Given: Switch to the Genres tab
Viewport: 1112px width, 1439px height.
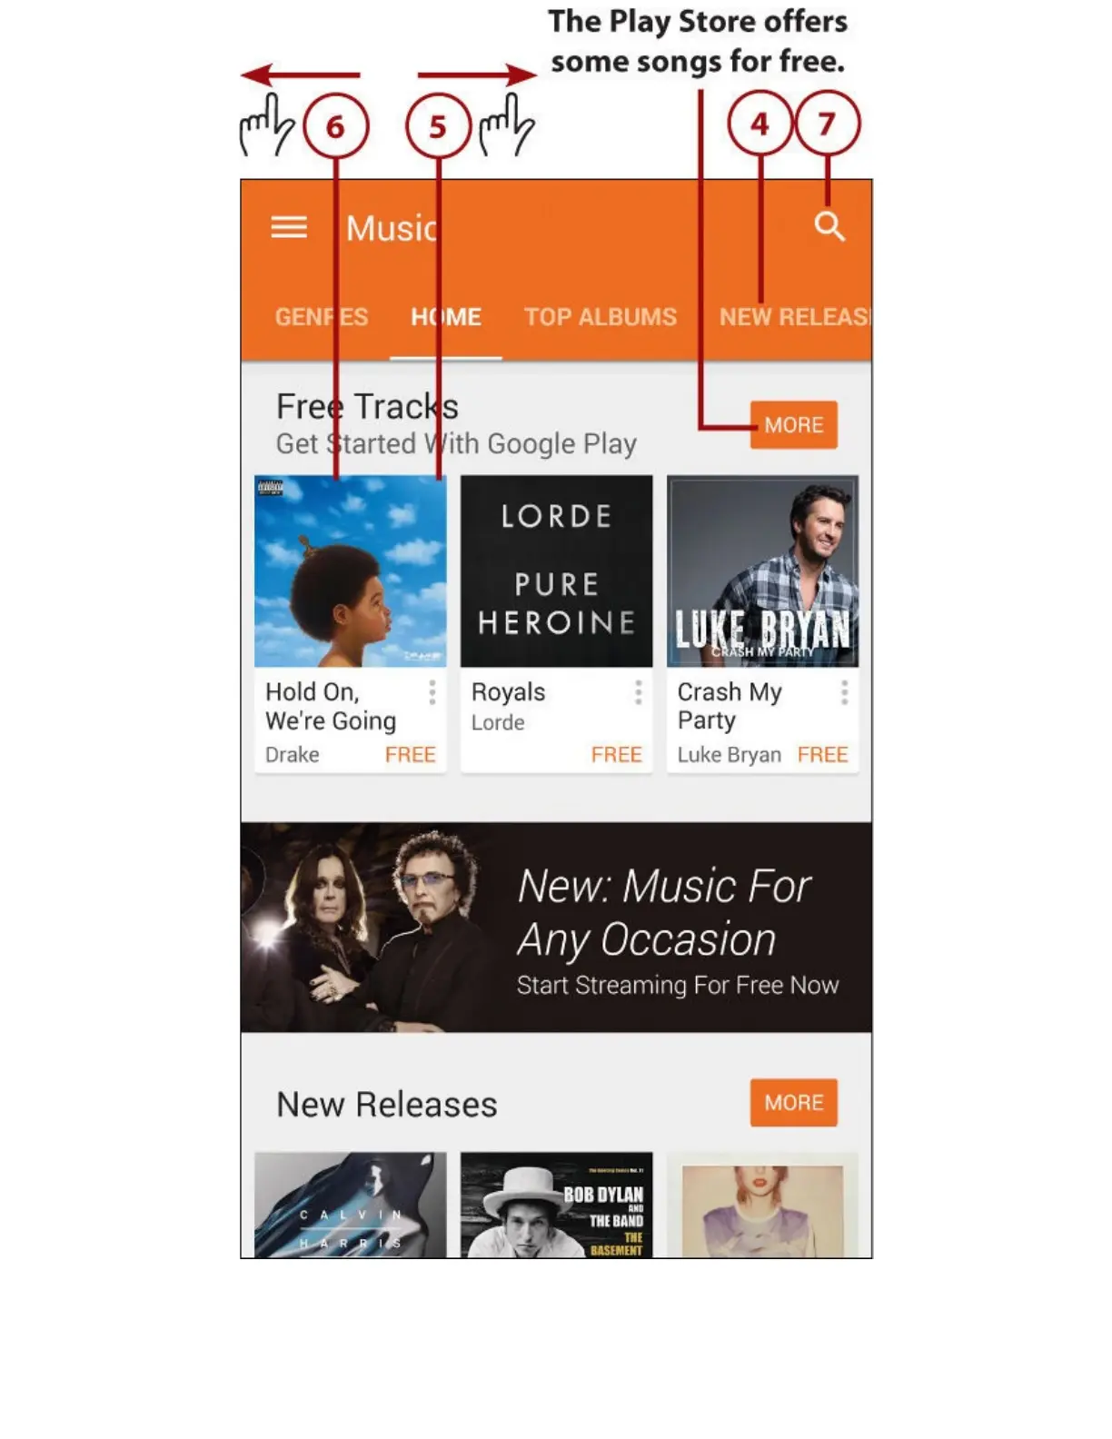Looking at the screenshot, I should (322, 317).
